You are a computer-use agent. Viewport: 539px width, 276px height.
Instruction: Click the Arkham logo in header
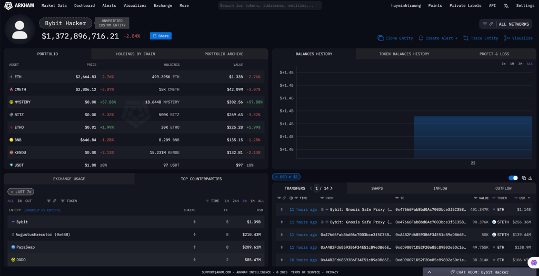(19, 5)
